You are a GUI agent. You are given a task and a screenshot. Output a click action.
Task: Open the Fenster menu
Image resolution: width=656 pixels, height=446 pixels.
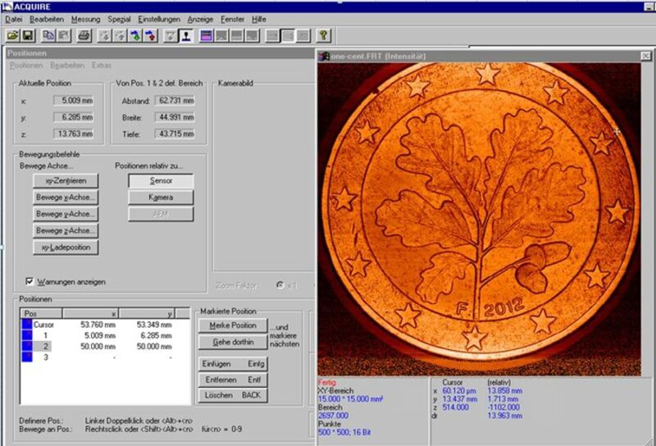pos(232,19)
